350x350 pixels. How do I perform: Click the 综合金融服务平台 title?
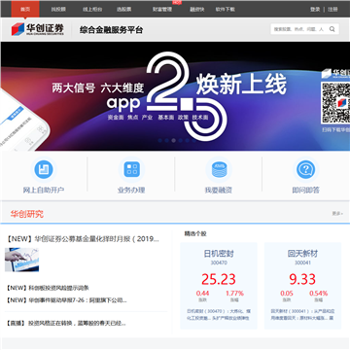(111, 30)
